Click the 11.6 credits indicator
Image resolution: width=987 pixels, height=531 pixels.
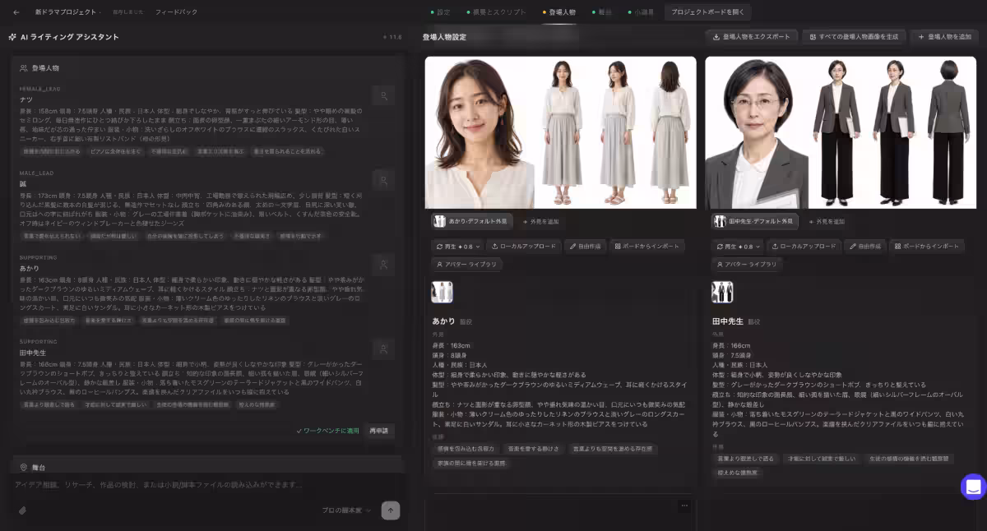(392, 37)
